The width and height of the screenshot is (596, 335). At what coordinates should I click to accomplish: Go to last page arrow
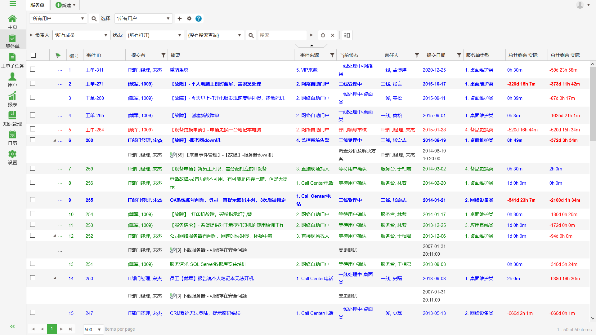pos(70,329)
